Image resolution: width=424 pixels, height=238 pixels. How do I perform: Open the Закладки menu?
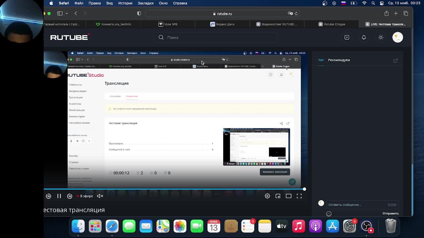point(145,3)
